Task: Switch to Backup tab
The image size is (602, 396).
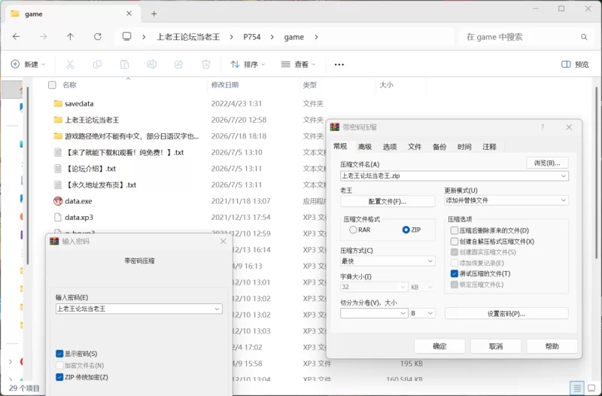Action: click(x=439, y=147)
